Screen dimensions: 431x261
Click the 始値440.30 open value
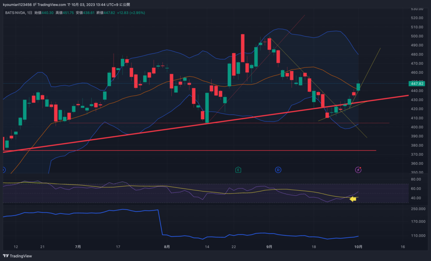click(x=44, y=13)
